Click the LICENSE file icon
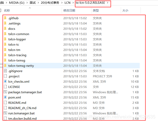Image resolution: width=158 pixels, height=122 pixels. (x=5, y=87)
